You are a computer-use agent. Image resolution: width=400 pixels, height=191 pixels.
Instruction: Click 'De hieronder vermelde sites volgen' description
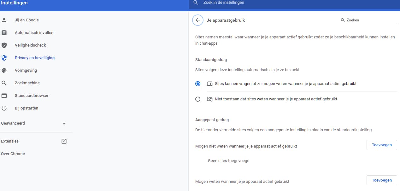[283, 130]
